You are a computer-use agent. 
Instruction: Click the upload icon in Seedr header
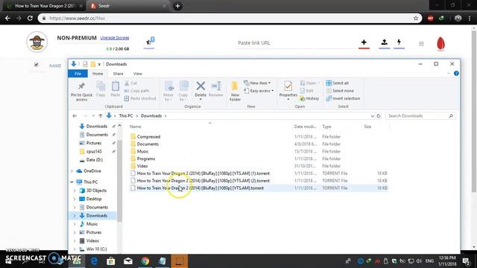385,42
